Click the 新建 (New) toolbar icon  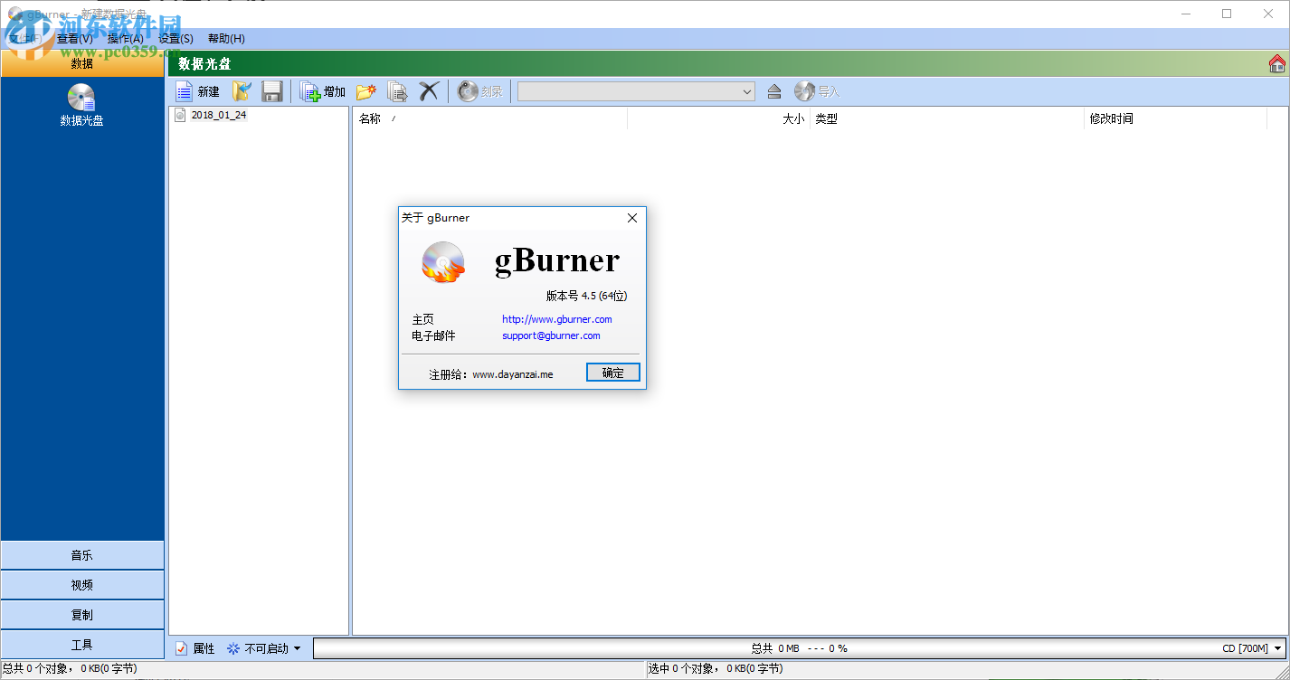click(185, 91)
